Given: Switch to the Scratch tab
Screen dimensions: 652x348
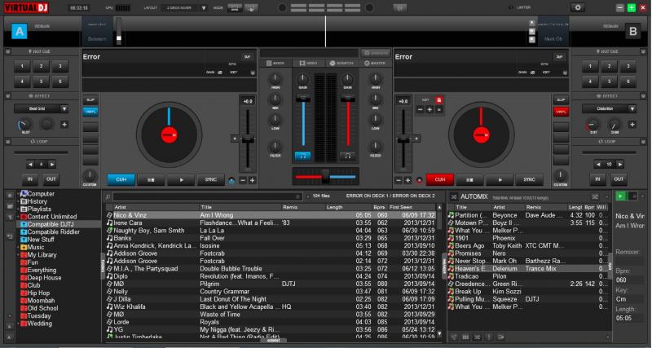Looking at the screenshot, I should click(x=341, y=64).
